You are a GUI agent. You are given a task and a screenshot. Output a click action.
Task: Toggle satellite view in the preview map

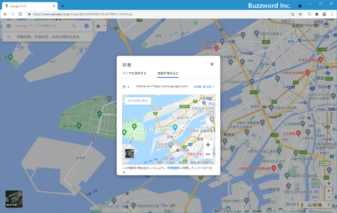(130, 153)
